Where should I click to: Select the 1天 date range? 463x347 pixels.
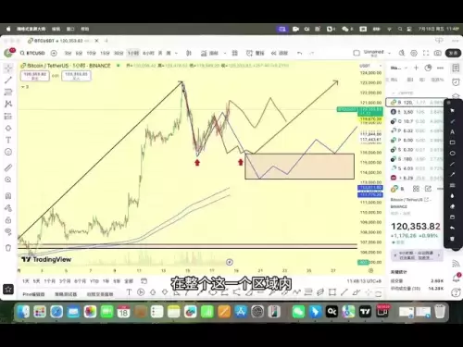[26, 281]
